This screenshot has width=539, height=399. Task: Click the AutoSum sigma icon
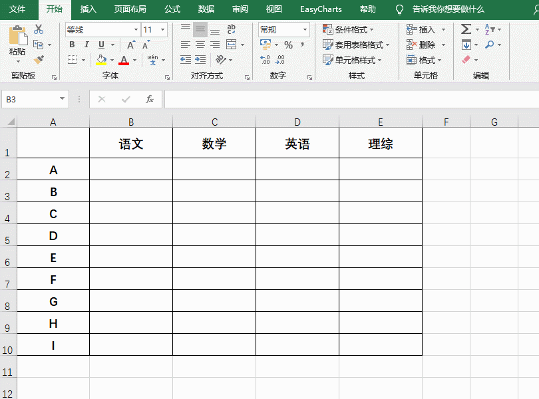click(x=466, y=29)
